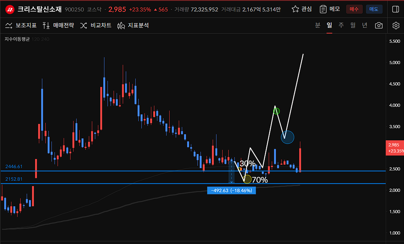404x244 pixels.
Task: Open 비교차트 comparison chart
Action: point(96,25)
